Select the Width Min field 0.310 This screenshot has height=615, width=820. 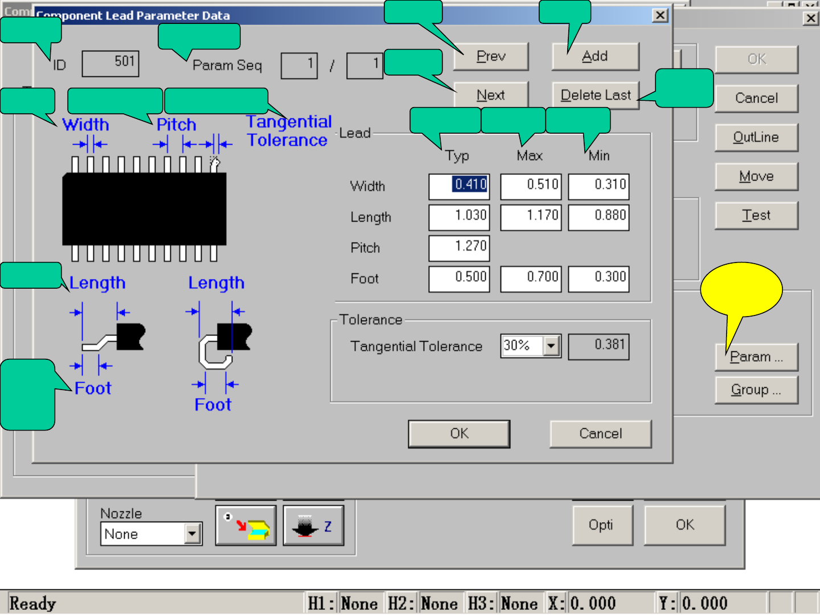[598, 186]
